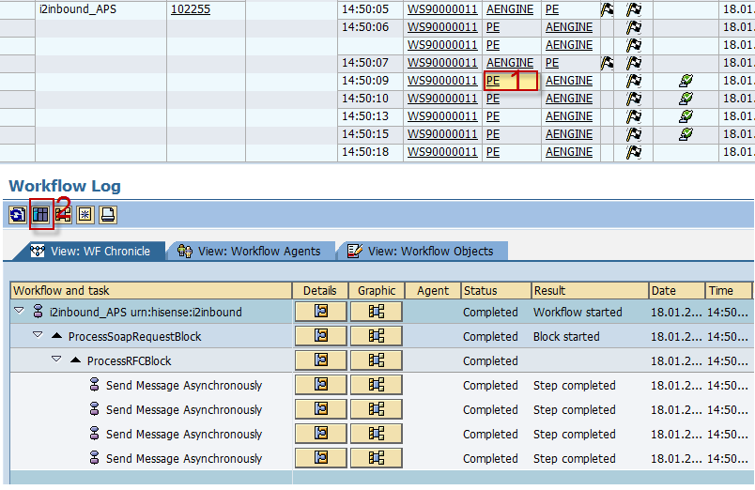Click AENGINE receiver link at 14:50:18
Image resolution: width=755 pixels, height=490 pixels.
569,152
